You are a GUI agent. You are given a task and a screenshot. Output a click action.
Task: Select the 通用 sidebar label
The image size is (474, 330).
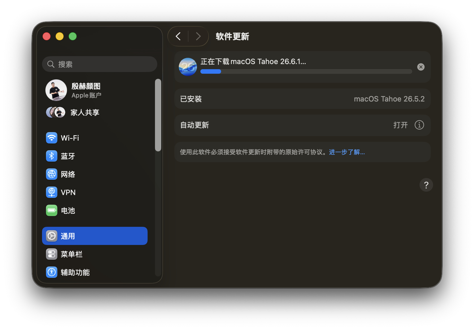tap(68, 236)
